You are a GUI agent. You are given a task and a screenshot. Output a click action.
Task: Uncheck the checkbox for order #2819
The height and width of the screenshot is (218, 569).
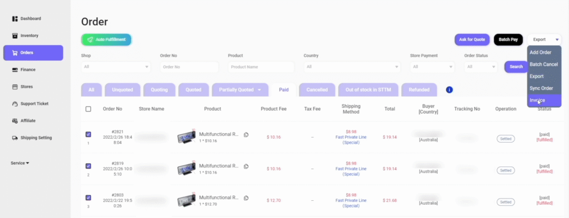[88, 166]
